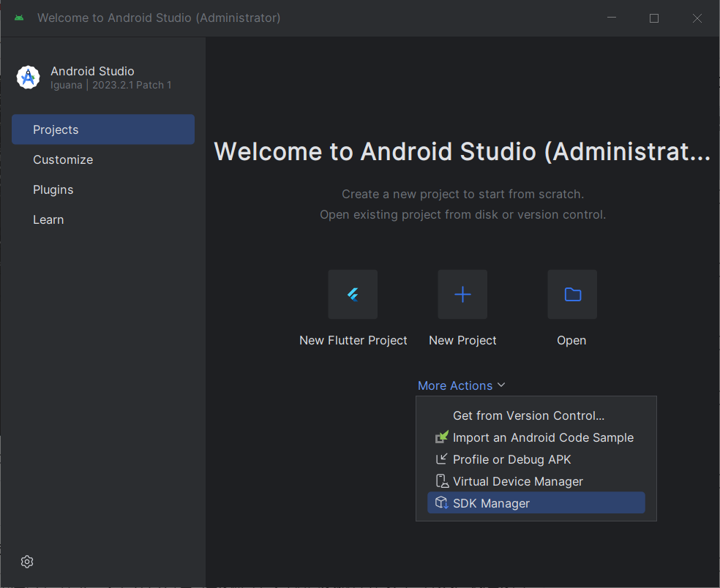720x588 pixels.
Task: Click the New Flutter Project text label
Action: tap(353, 340)
